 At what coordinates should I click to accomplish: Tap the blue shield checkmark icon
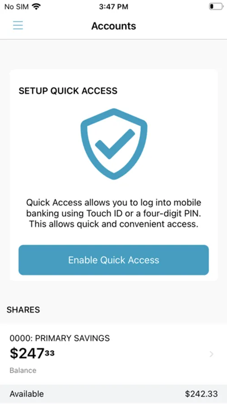(x=114, y=144)
